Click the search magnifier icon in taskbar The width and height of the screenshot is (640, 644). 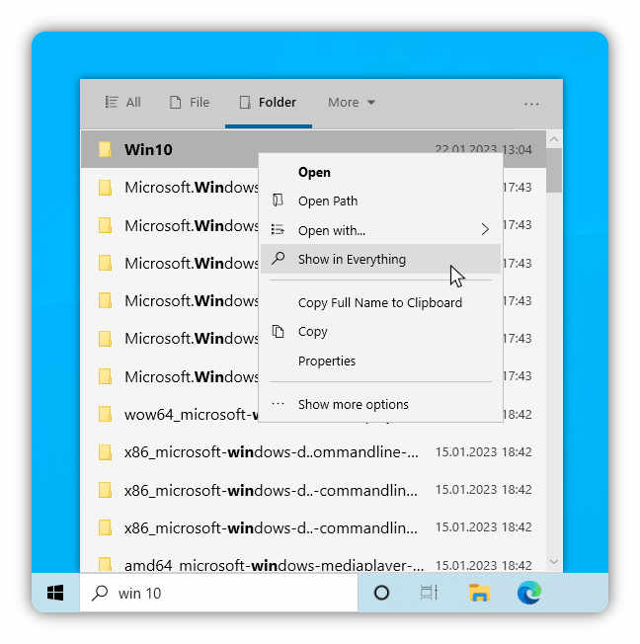tap(100, 593)
